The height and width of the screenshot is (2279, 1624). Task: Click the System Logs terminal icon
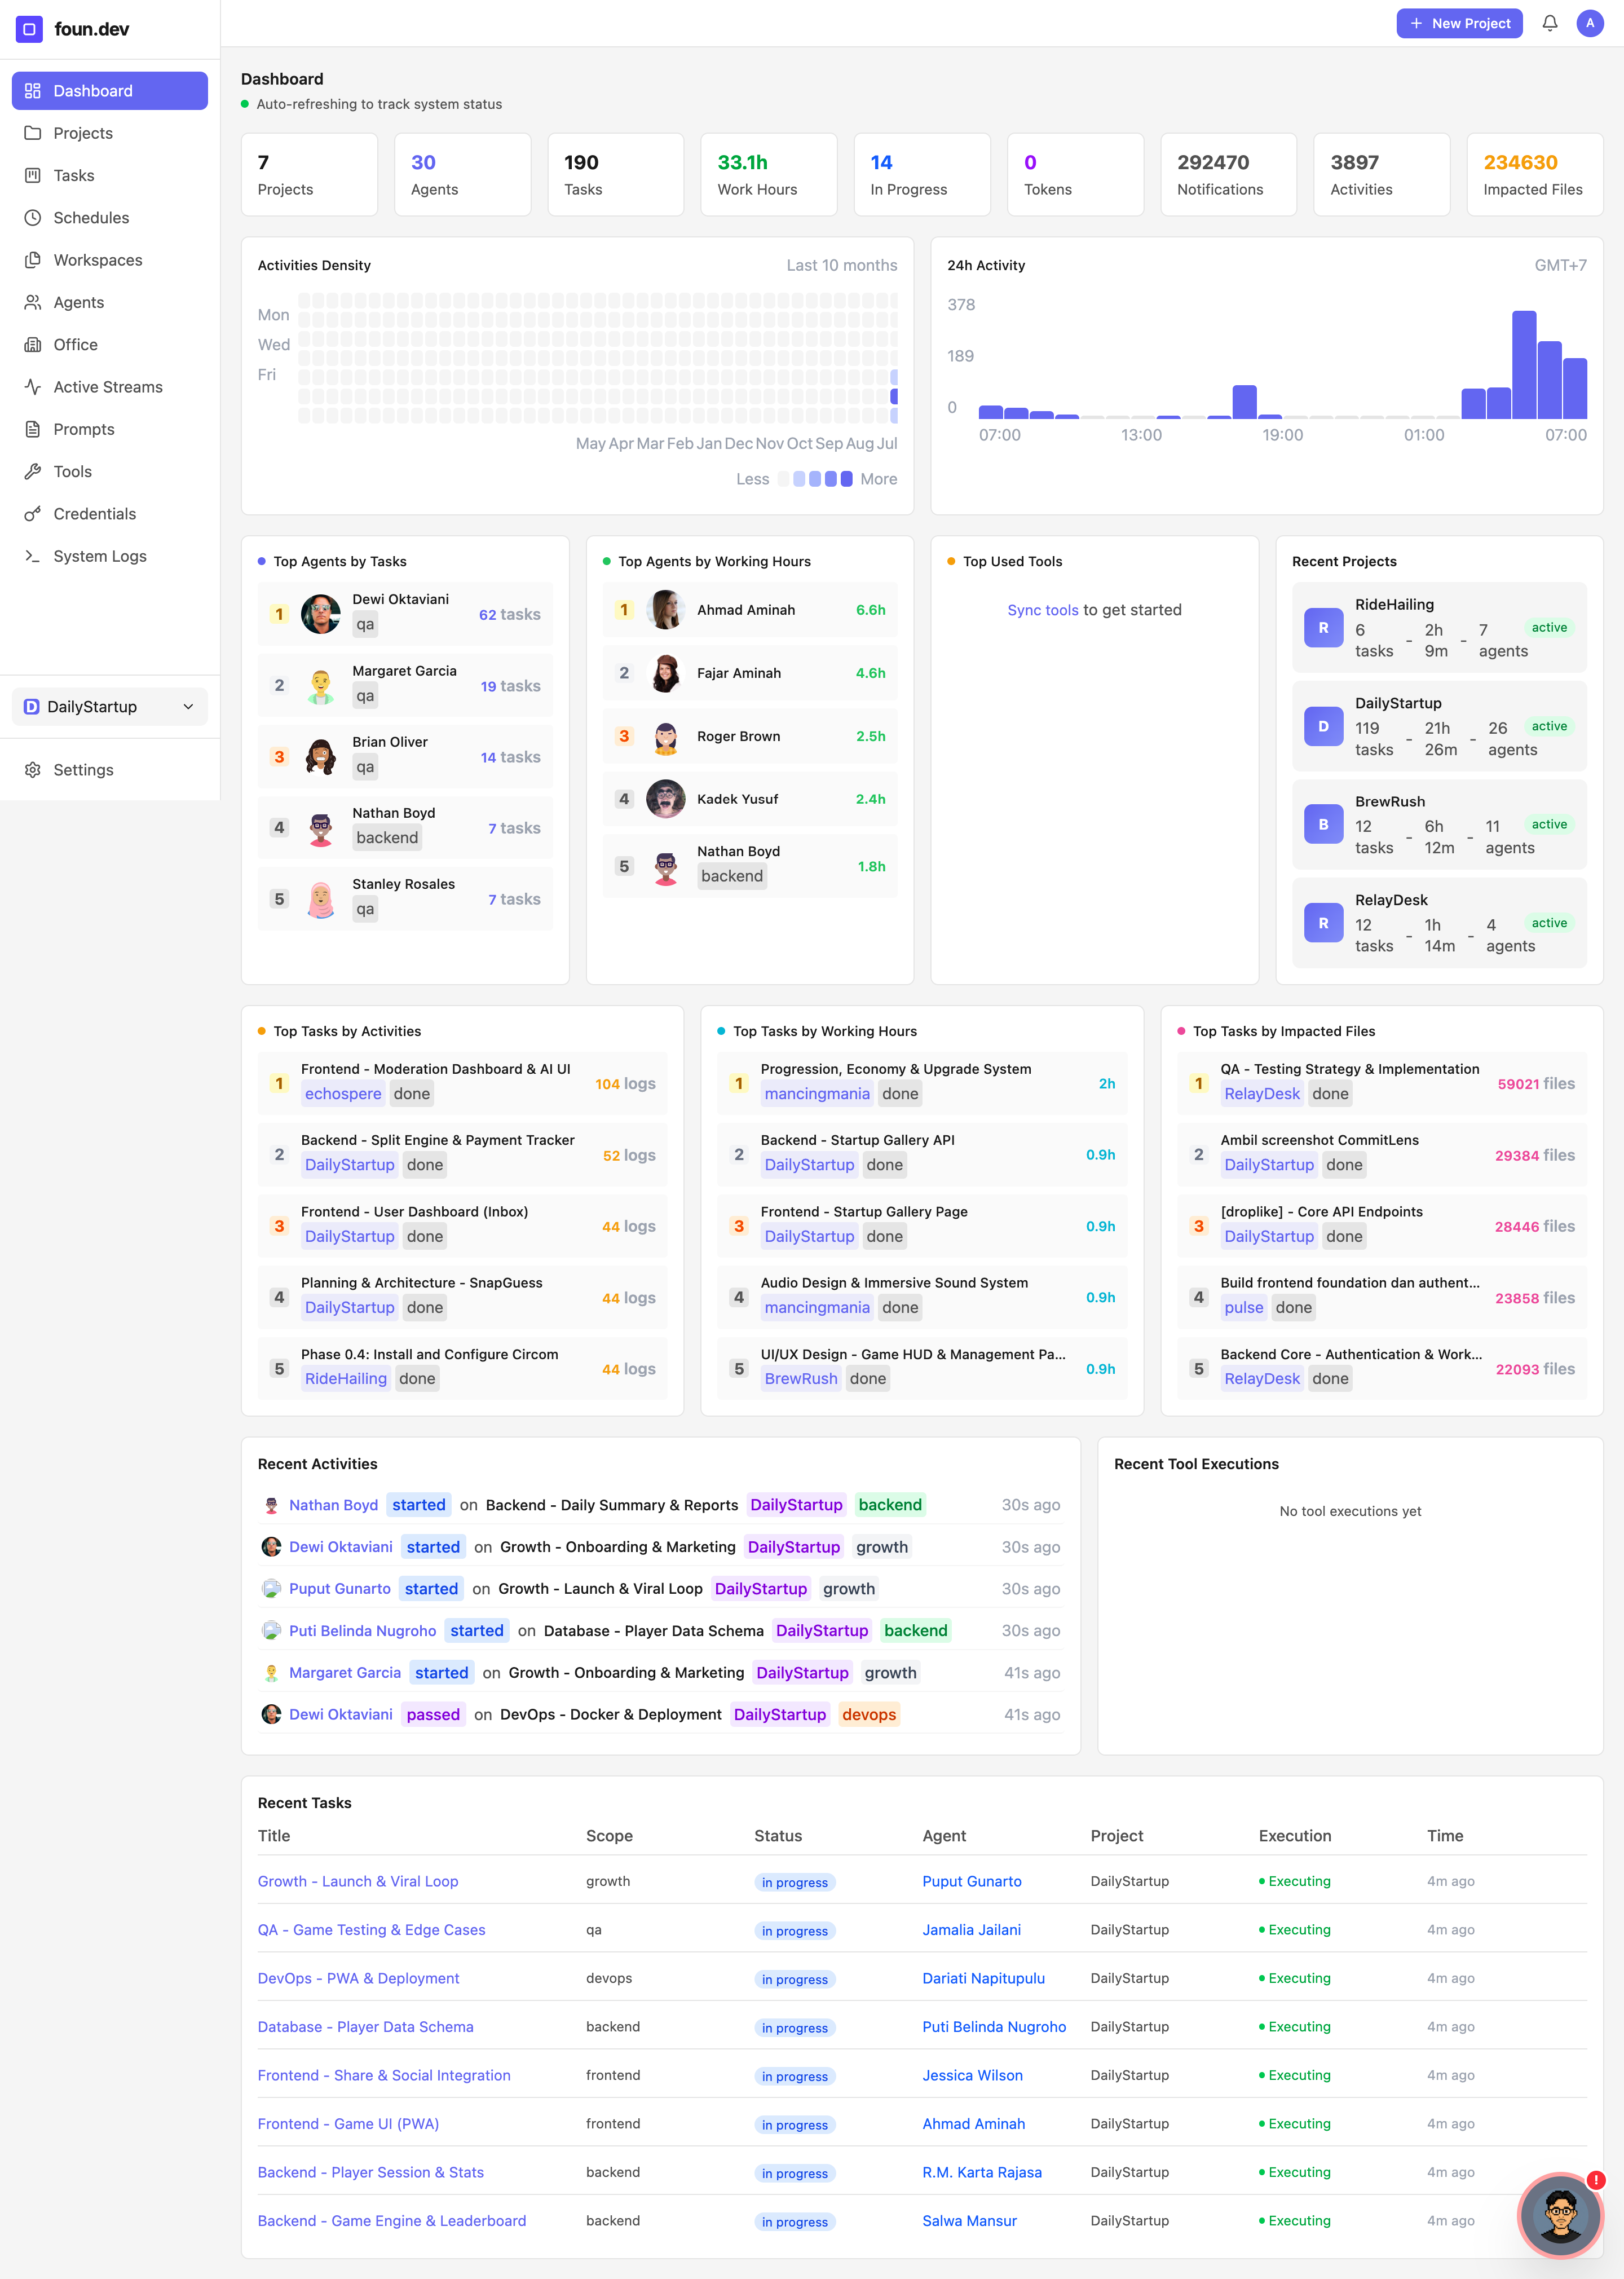[x=33, y=556]
